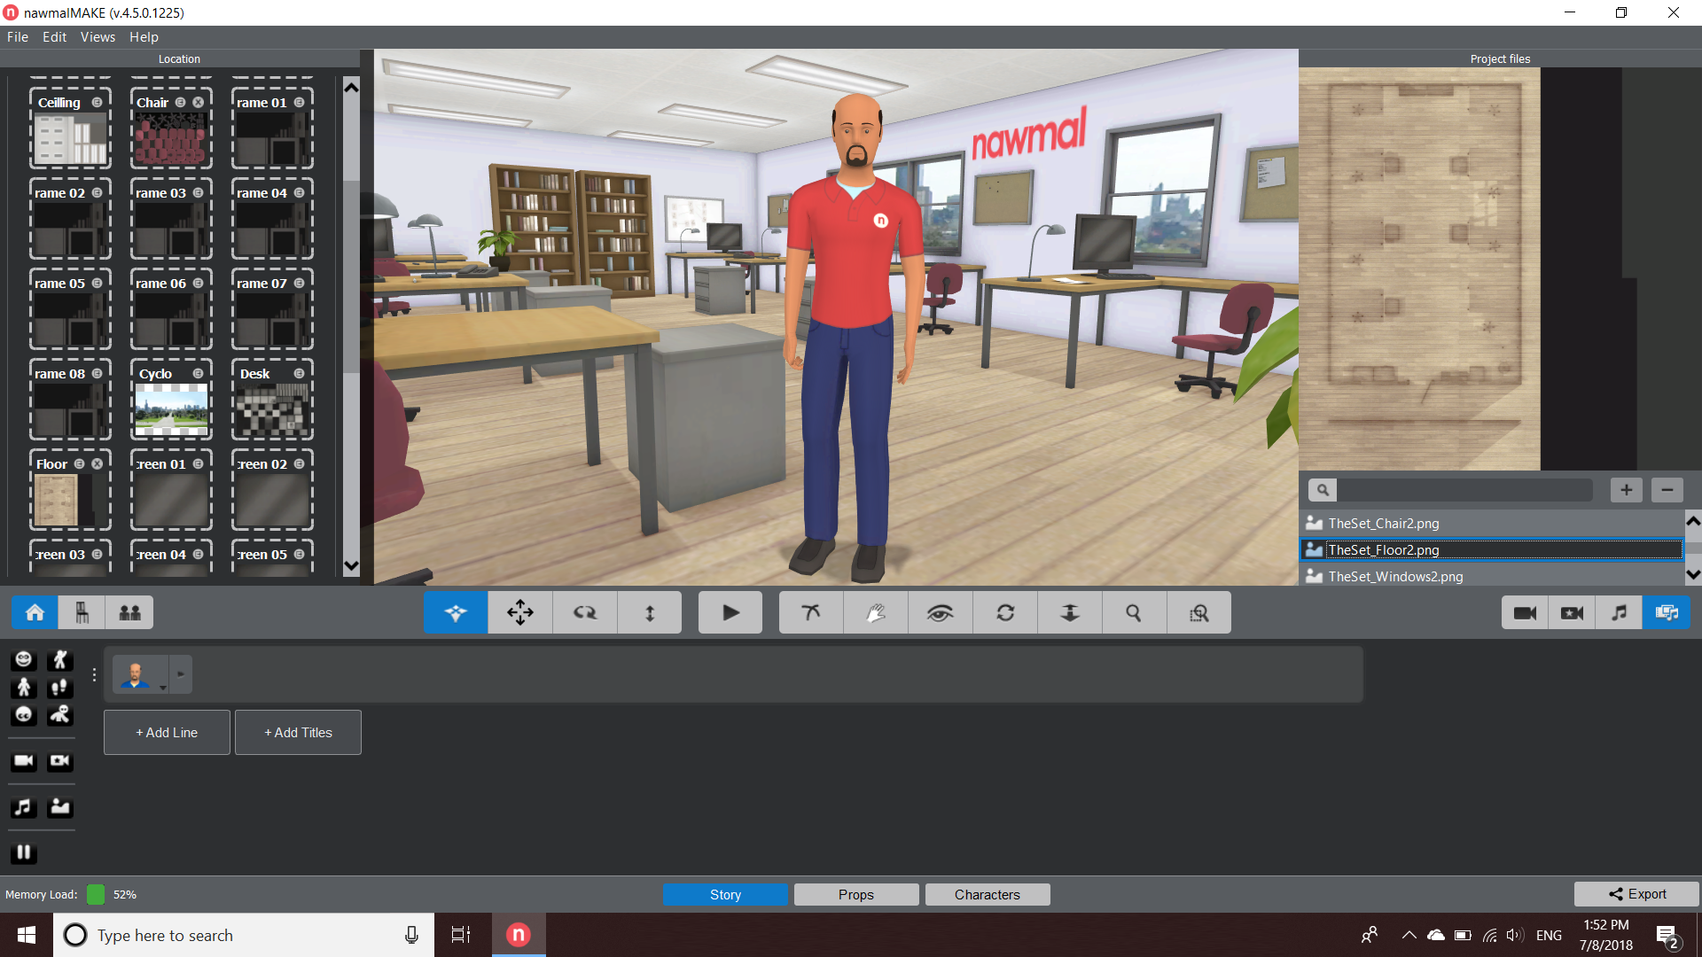Open the Windows Start menu
Screen dimensions: 1702x957
tap(27, 935)
